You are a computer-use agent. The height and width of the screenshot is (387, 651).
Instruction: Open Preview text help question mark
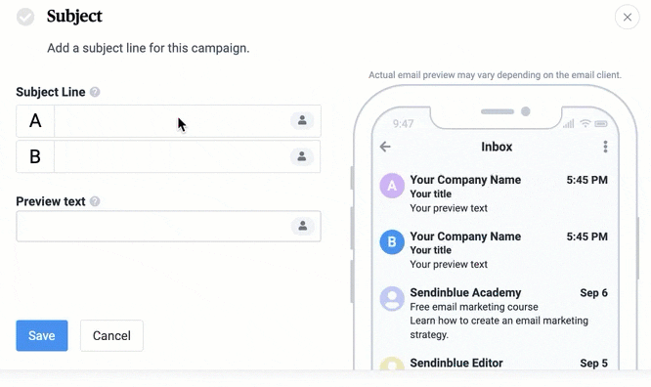95,201
